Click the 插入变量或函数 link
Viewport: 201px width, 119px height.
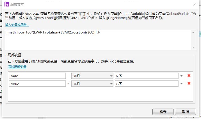click(17, 25)
